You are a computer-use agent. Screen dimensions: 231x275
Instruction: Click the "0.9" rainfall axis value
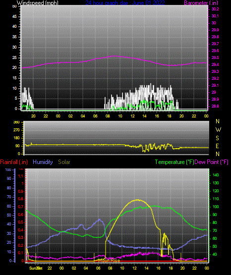click(21, 192)
